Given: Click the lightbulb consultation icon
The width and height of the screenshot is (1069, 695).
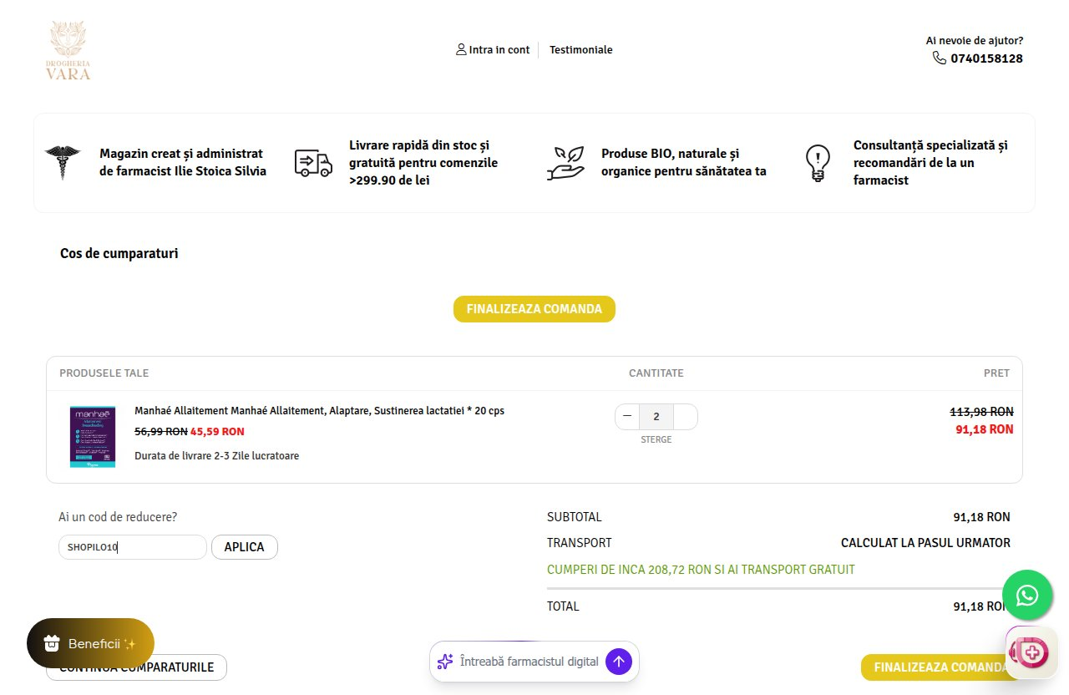Looking at the screenshot, I should [x=818, y=163].
